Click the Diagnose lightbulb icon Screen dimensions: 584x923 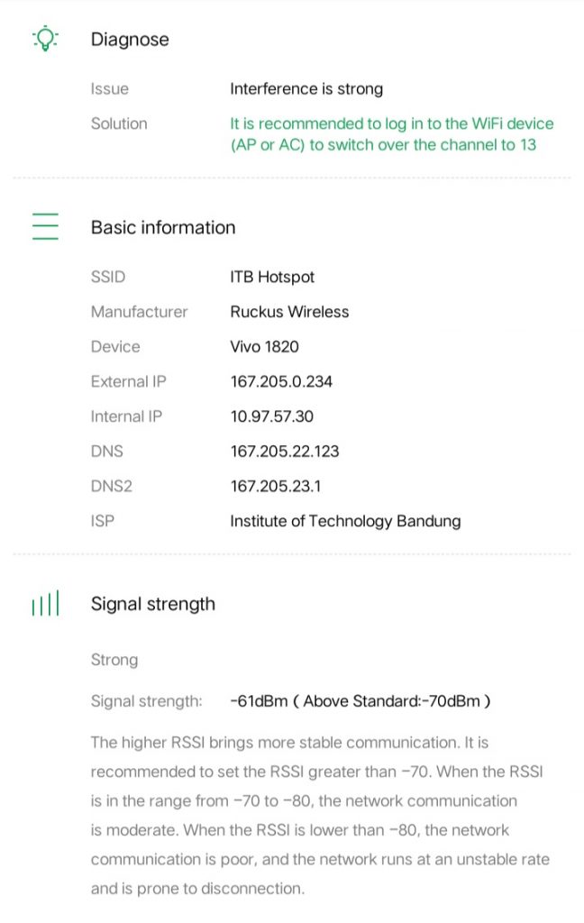[45, 39]
